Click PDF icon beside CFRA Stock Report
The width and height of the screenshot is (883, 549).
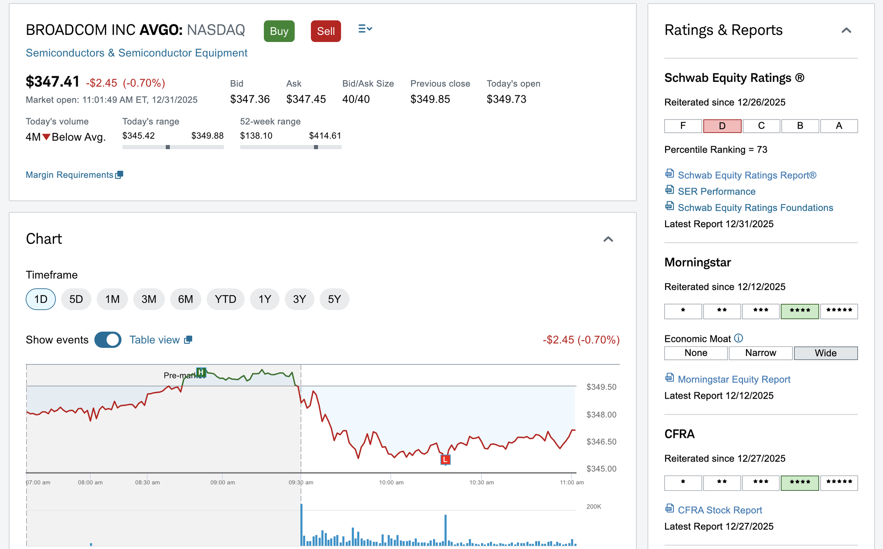[x=669, y=509]
